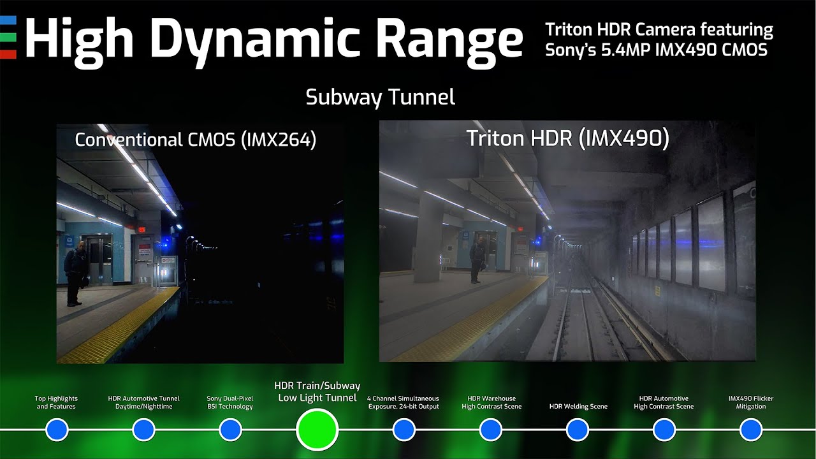Select the HDR Automotive High Contrast Scene dot
Viewport: 816px width, 459px height.
[664, 430]
